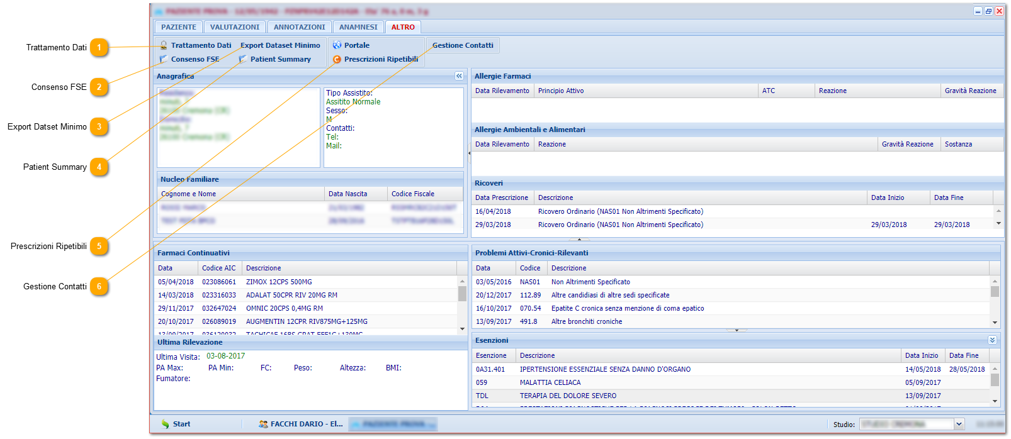The image size is (1011, 439).
Task: Collapse the Anagrafica panel with its double-chevron
Action: pyautogui.click(x=459, y=76)
